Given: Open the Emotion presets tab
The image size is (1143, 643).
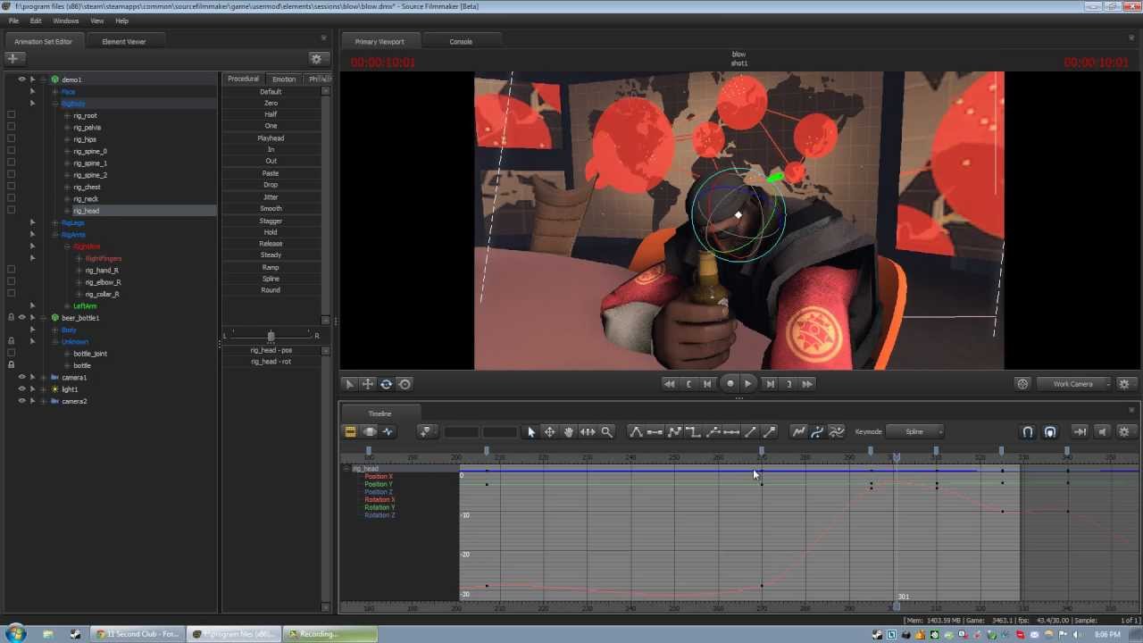Looking at the screenshot, I should point(284,79).
